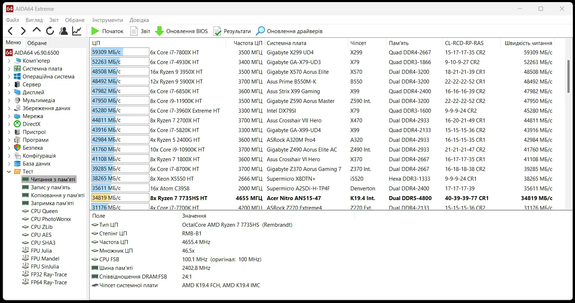Expand the Сервер tree node
The image size is (575, 303).
tap(9, 84)
